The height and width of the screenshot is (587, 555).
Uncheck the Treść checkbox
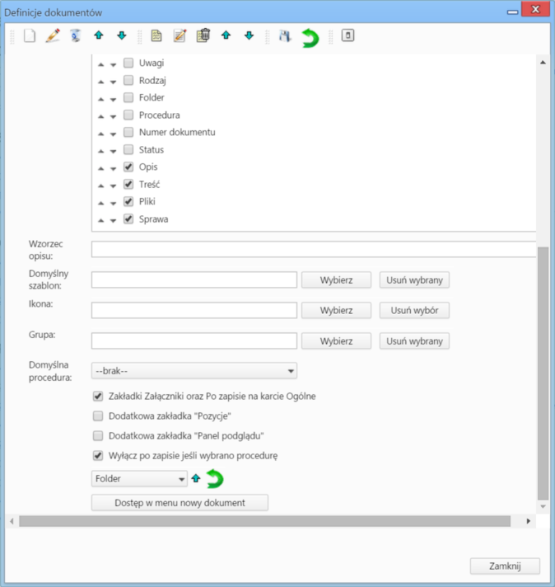click(128, 184)
